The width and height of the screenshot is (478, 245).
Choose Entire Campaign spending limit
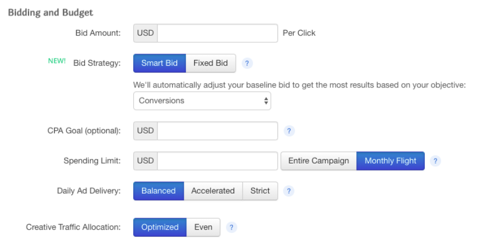pyautogui.click(x=318, y=161)
